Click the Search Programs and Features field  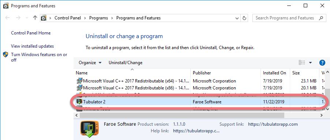(x=285, y=18)
